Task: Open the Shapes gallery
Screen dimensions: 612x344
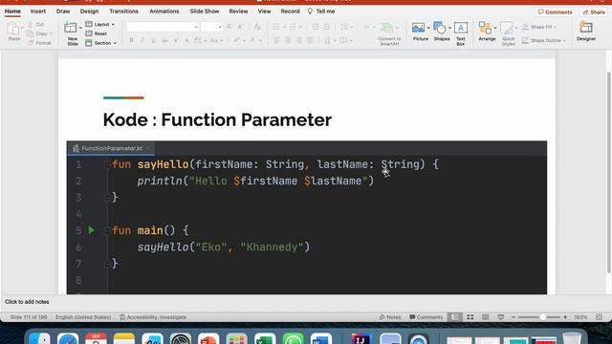Action: tap(442, 32)
